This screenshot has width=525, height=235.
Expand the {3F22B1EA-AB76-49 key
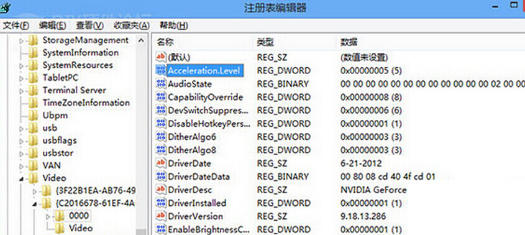[35, 191]
